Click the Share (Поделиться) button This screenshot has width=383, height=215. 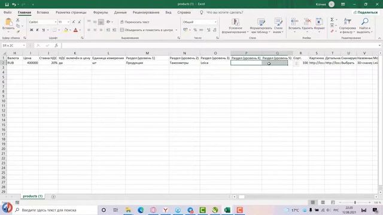(366, 13)
